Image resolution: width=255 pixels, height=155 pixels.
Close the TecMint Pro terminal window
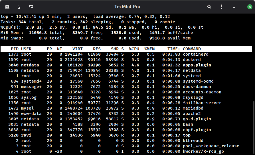[249, 7]
